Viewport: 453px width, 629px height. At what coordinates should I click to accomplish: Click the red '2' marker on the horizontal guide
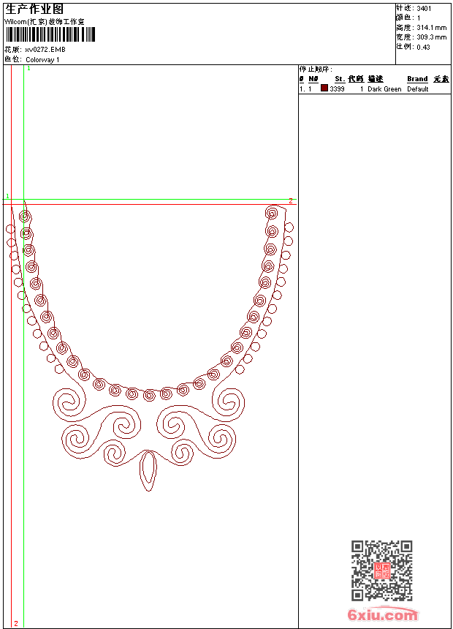coord(291,200)
